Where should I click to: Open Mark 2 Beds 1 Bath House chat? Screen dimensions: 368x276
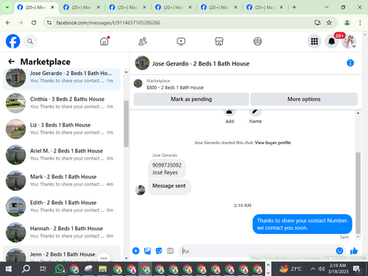pyautogui.click(x=62, y=180)
